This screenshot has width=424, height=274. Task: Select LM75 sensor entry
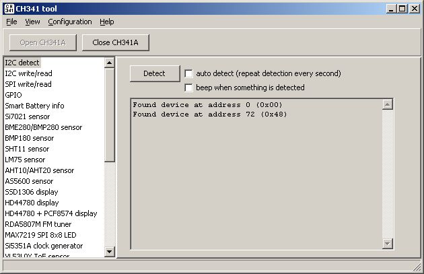coord(25,160)
